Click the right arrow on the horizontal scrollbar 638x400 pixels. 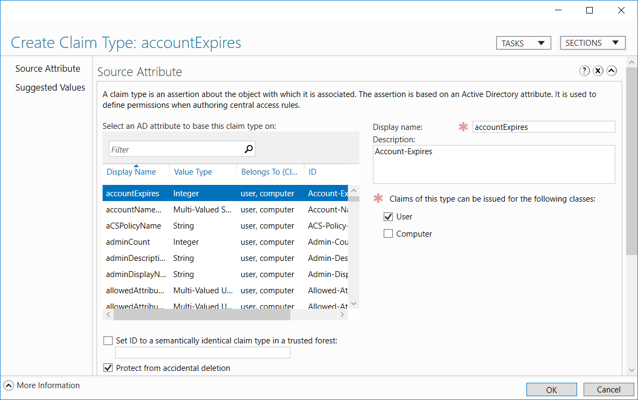coord(343,314)
